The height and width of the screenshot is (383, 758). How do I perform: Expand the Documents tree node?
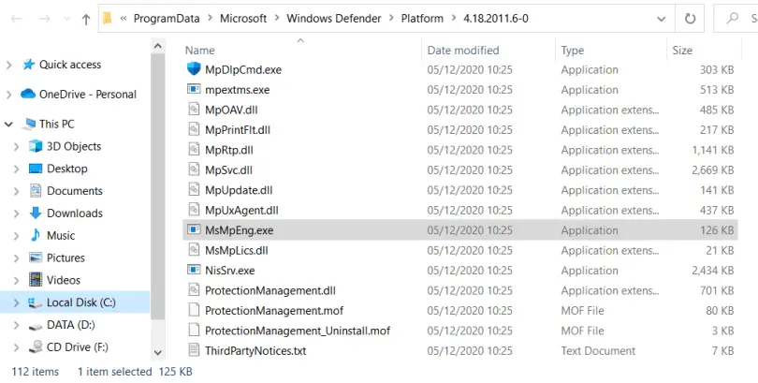pyautogui.click(x=17, y=191)
